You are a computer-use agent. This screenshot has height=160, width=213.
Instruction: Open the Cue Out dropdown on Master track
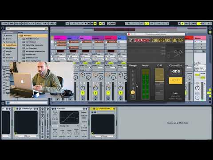point(200,65)
